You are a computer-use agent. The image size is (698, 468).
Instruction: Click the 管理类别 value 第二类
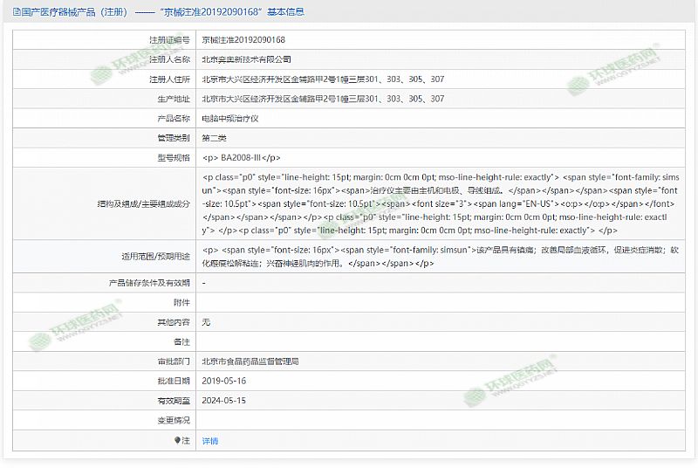[214, 138]
